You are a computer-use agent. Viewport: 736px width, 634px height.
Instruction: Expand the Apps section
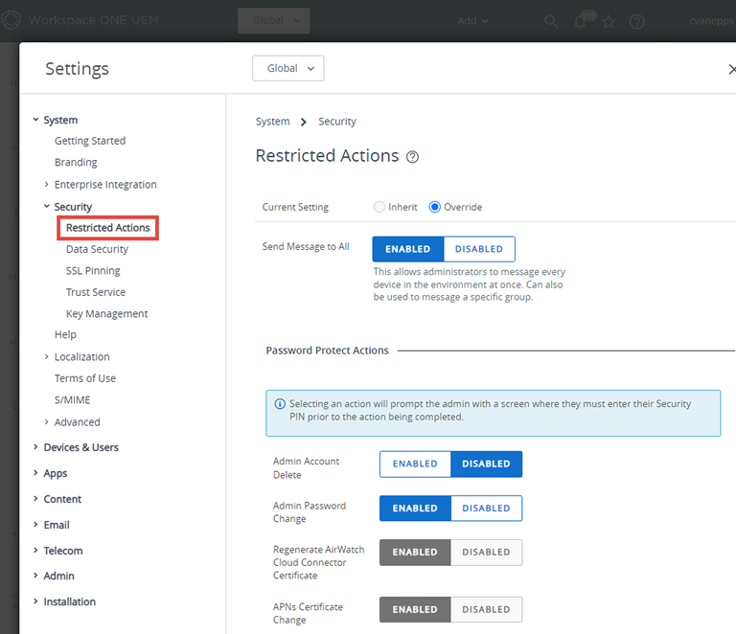(35, 473)
